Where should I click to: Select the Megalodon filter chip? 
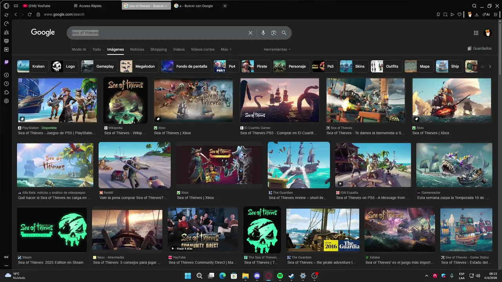pyautogui.click(x=139, y=67)
